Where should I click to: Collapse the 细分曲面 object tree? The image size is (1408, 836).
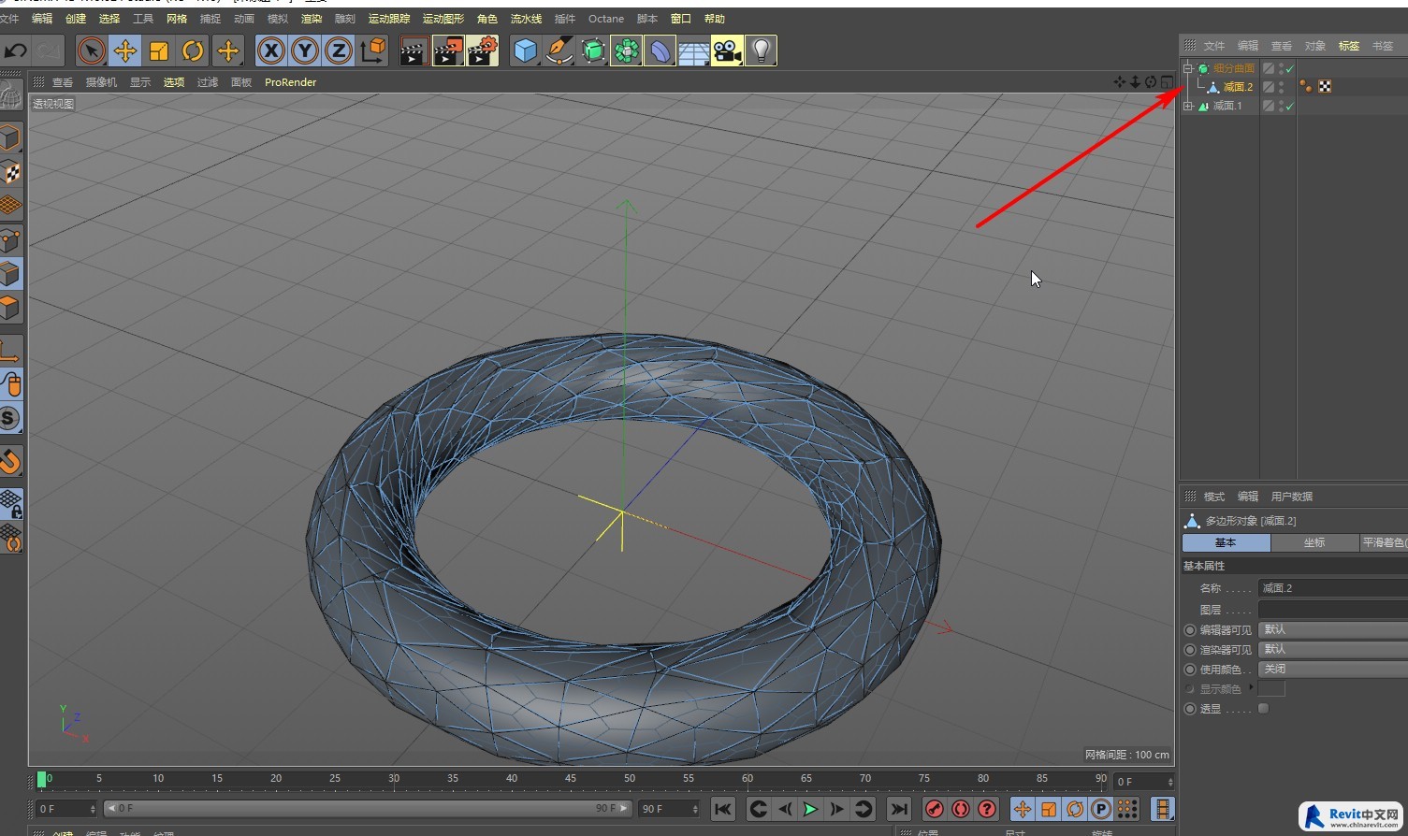(1188, 68)
